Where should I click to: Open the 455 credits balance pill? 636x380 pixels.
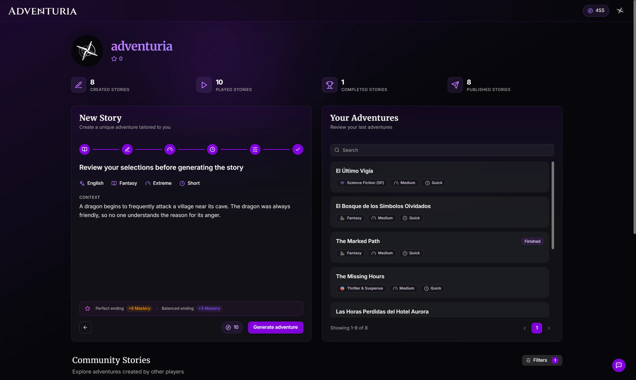595,10
